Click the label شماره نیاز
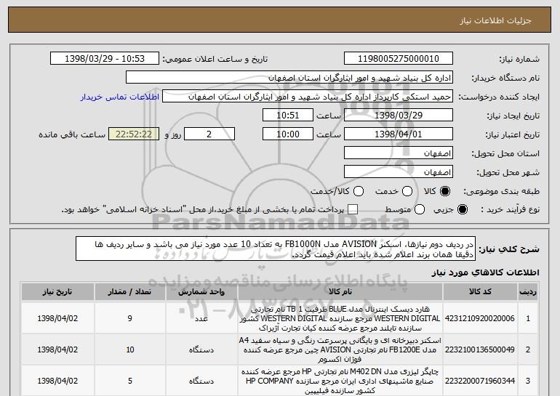 point(519,60)
